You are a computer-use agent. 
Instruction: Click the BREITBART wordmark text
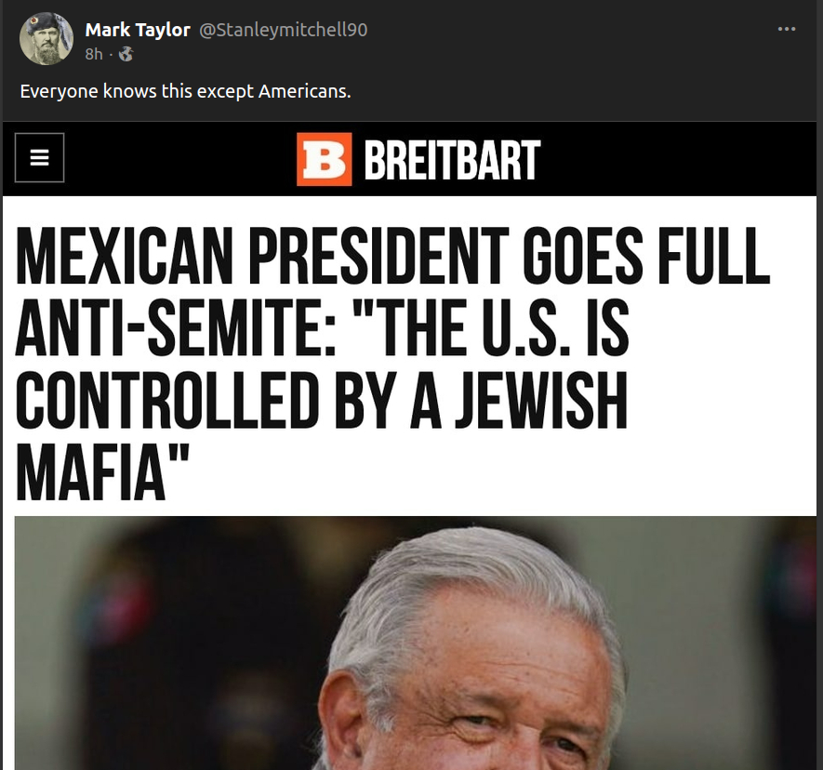[452, 160]
